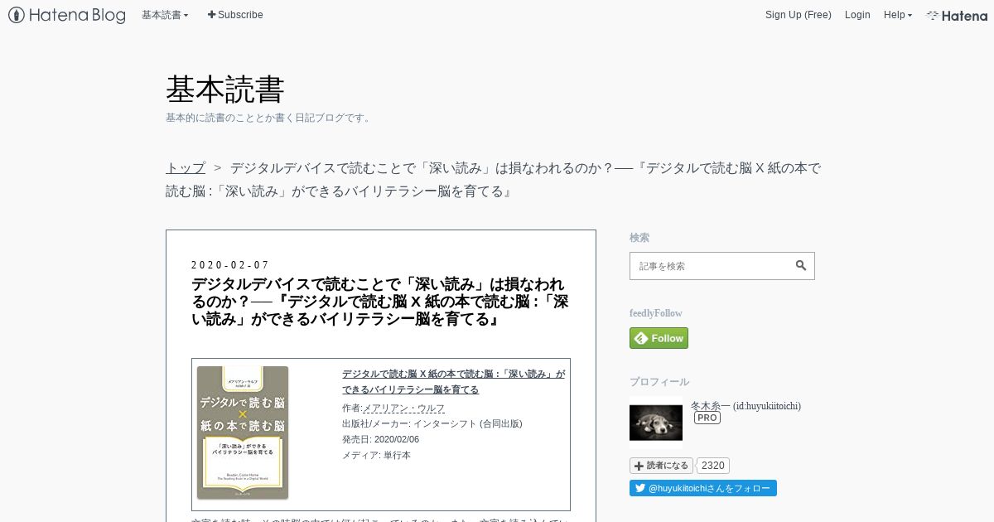Select 出版社/メーカー: インターシフト text
The image size is (994, 522).
point(432,423)
